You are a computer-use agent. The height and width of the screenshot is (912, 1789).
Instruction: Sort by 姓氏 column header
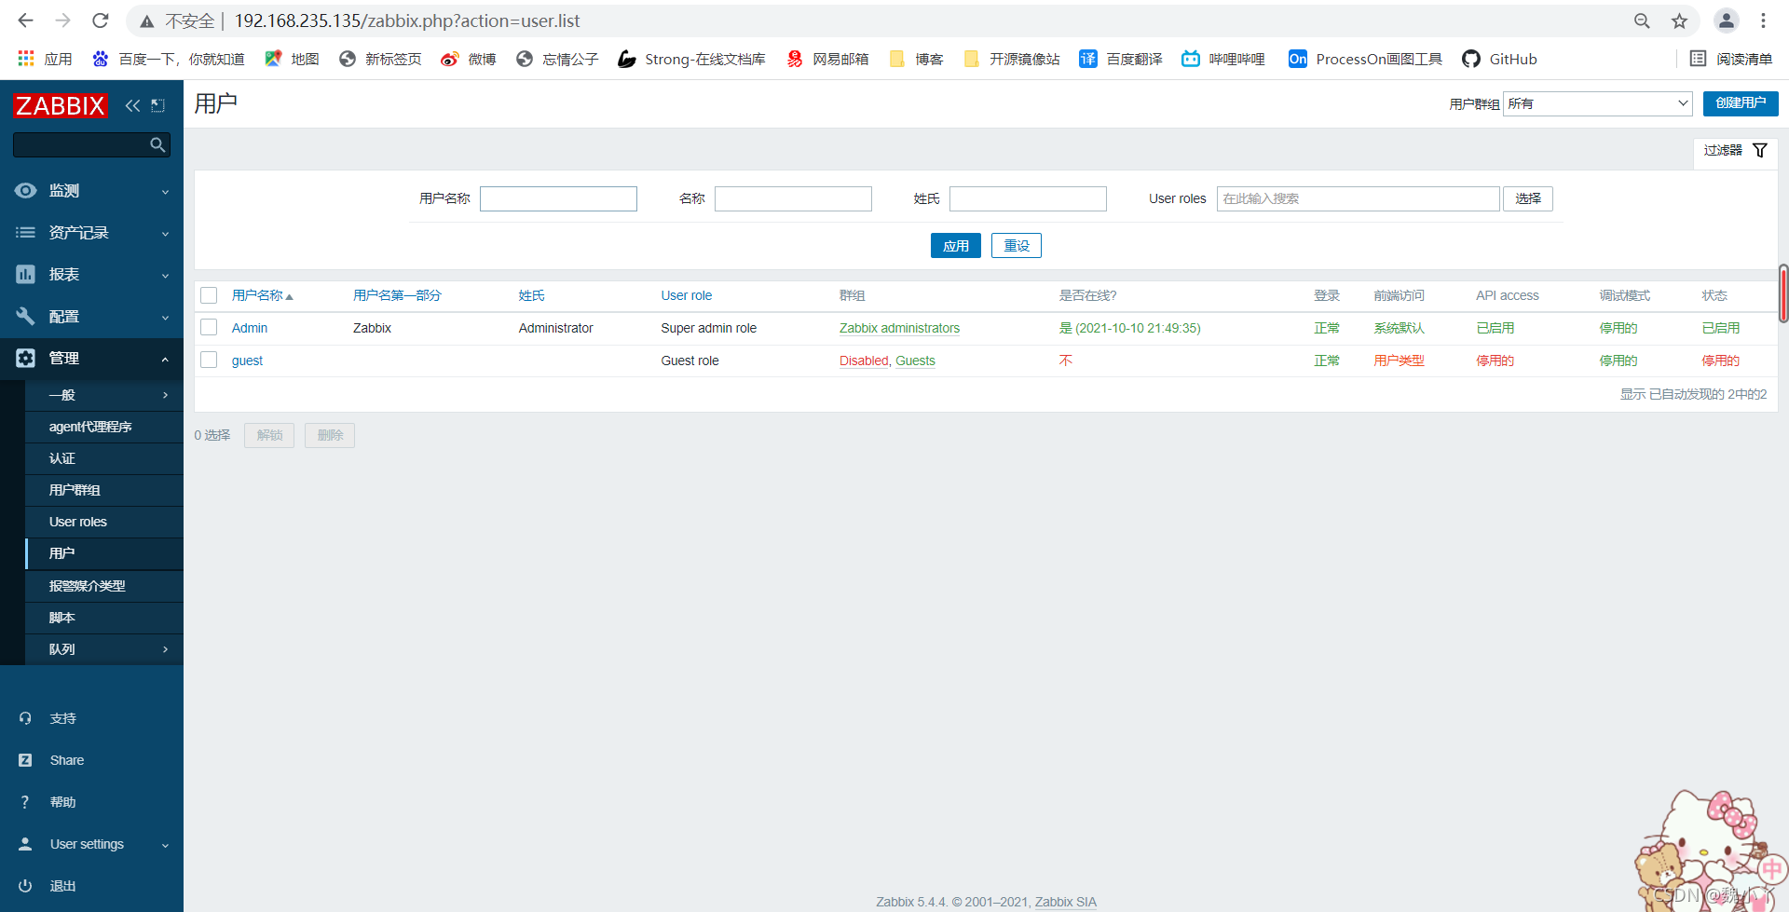531,295
